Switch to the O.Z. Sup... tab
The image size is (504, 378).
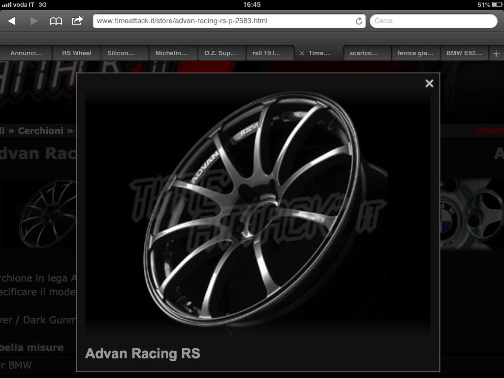(220, 53)
